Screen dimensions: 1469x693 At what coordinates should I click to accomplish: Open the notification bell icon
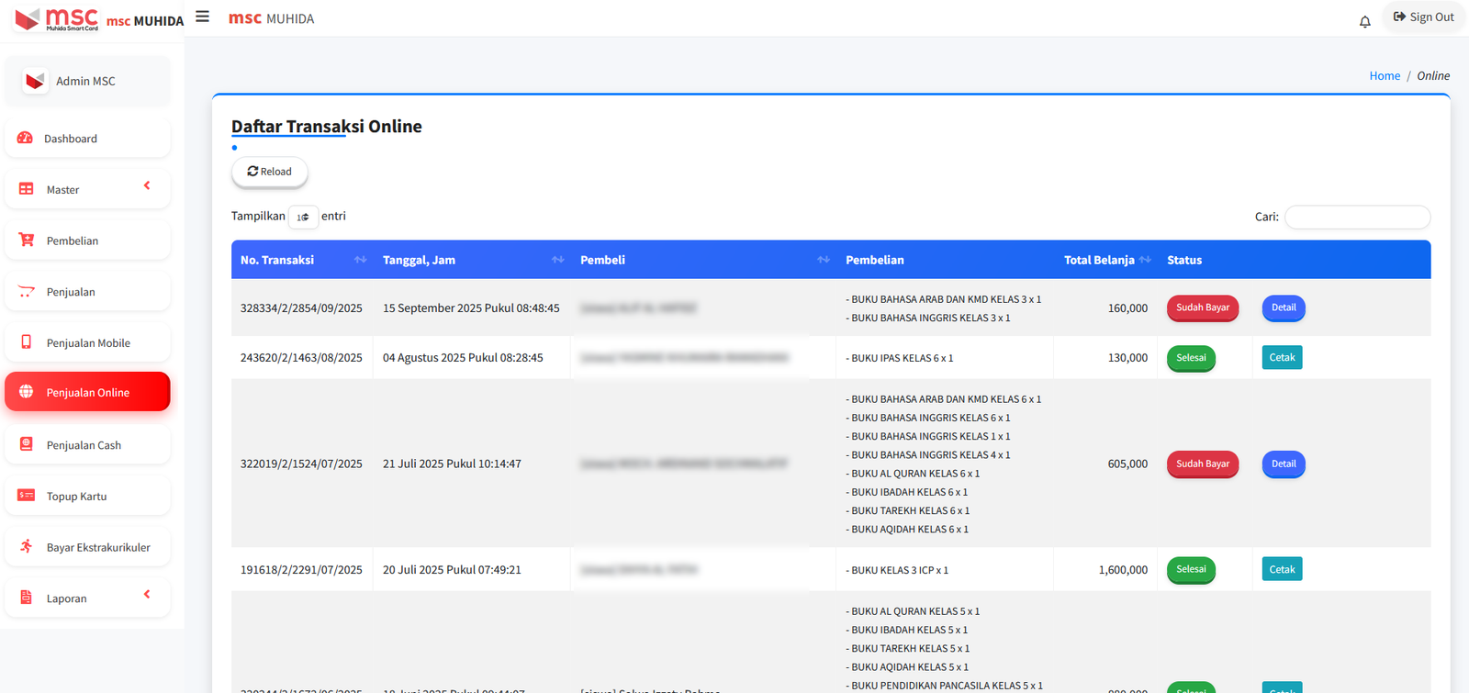tap(1364, 21)
